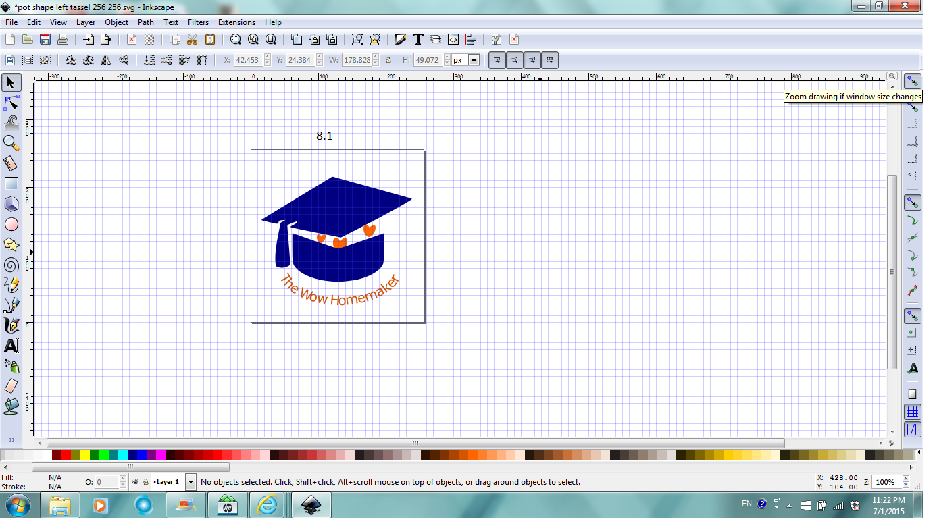Toggle move patterns with objects
Viewport: 935px width, 532px height.
pyautogui.click(x=550, y=60)
